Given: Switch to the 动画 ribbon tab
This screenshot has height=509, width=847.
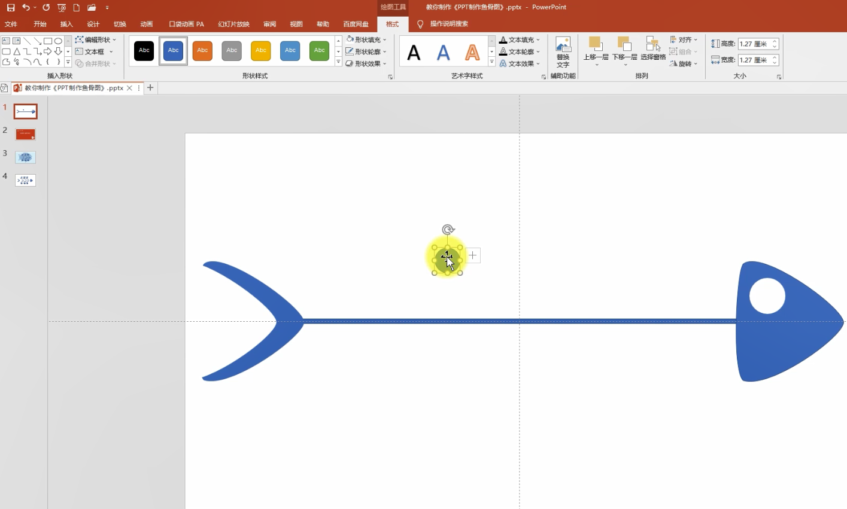Looking at the screenshot, I should coord(147,25).
